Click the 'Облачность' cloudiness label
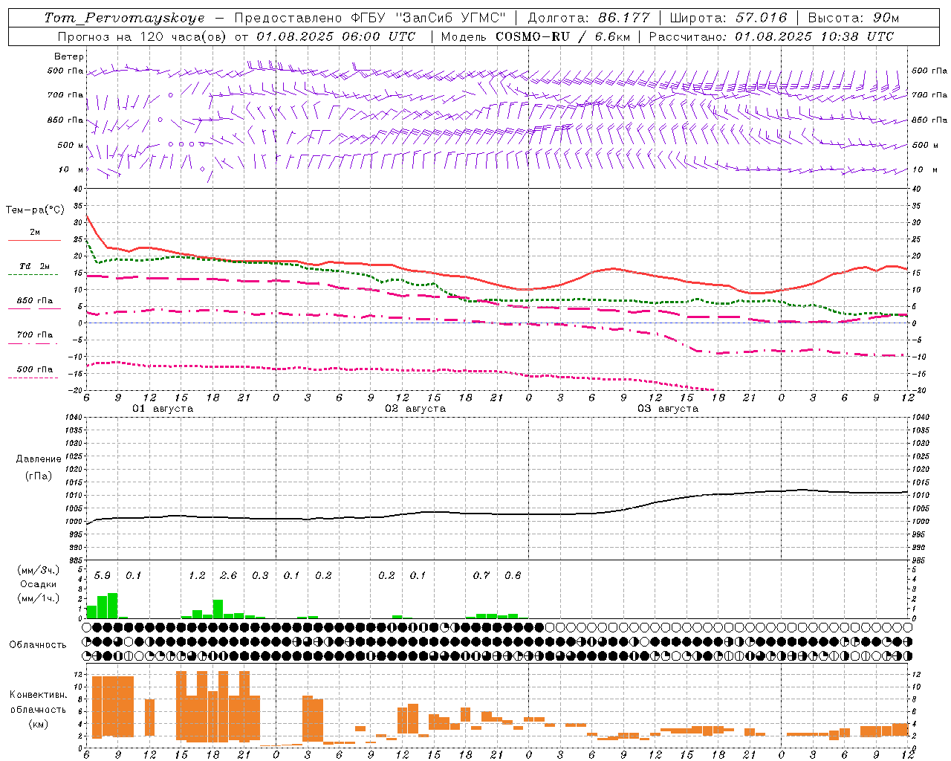The width and height of the screenshot is (951, 761). (x=38, y=645)
